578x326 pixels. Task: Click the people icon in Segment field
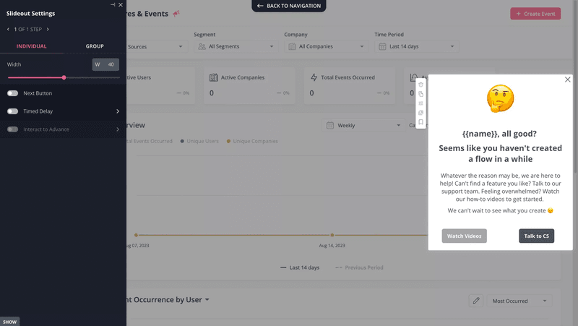[202, 46]
